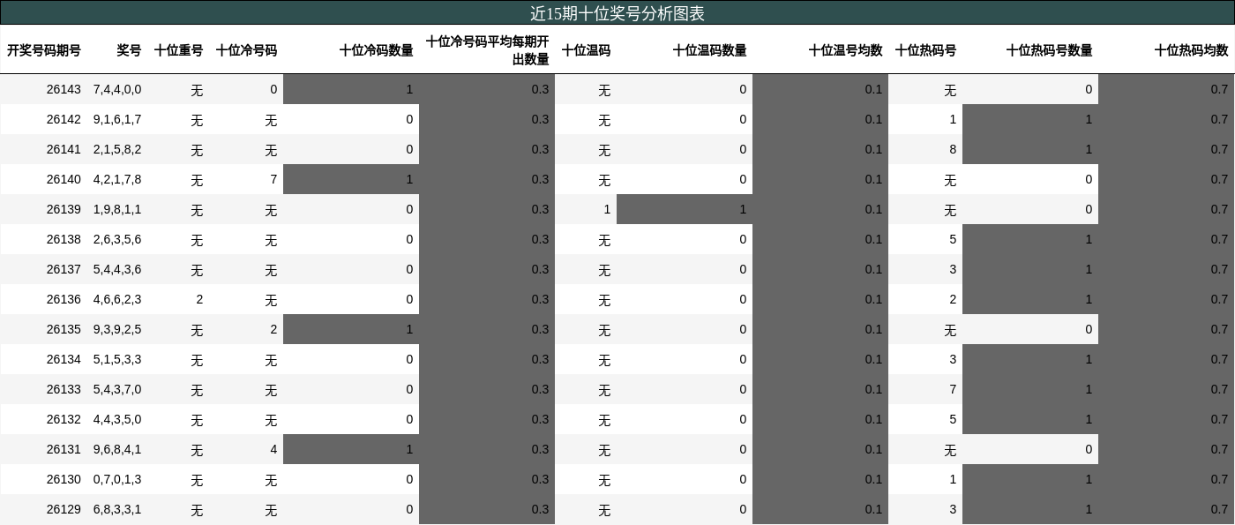Select the 十位冷码数量 column header

point(376,50)
